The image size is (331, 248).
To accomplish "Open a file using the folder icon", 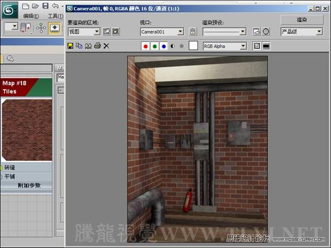I will pos(35,6).
